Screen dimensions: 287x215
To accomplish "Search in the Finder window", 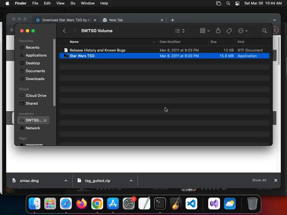I will tap(264, 31).
